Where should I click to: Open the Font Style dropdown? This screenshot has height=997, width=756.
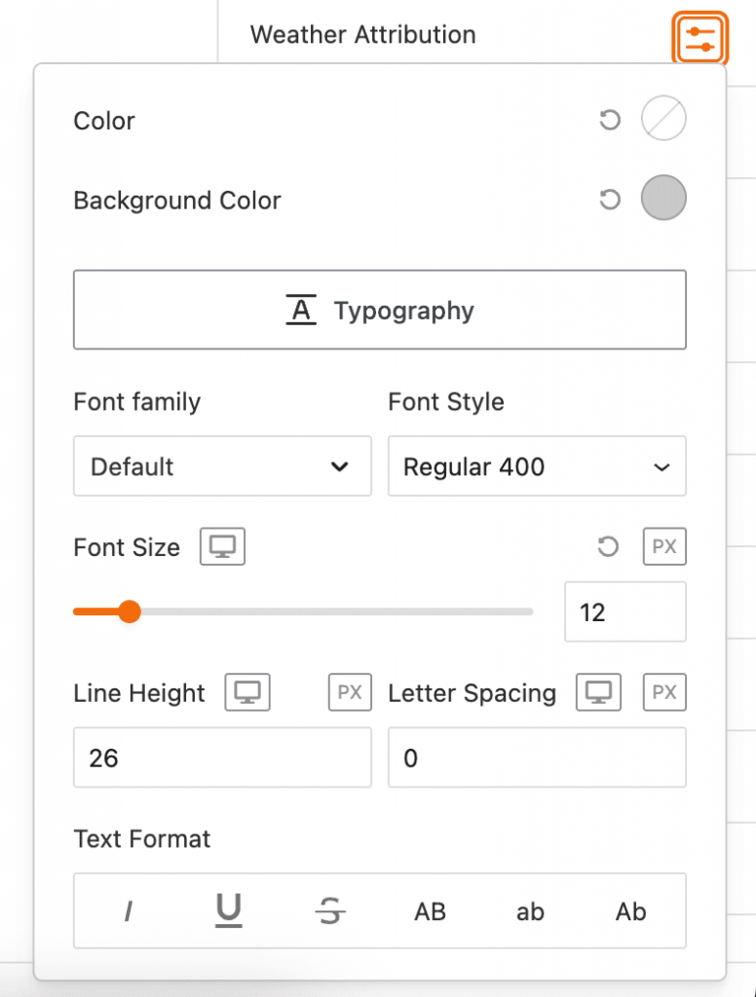(x=537, y=466)
